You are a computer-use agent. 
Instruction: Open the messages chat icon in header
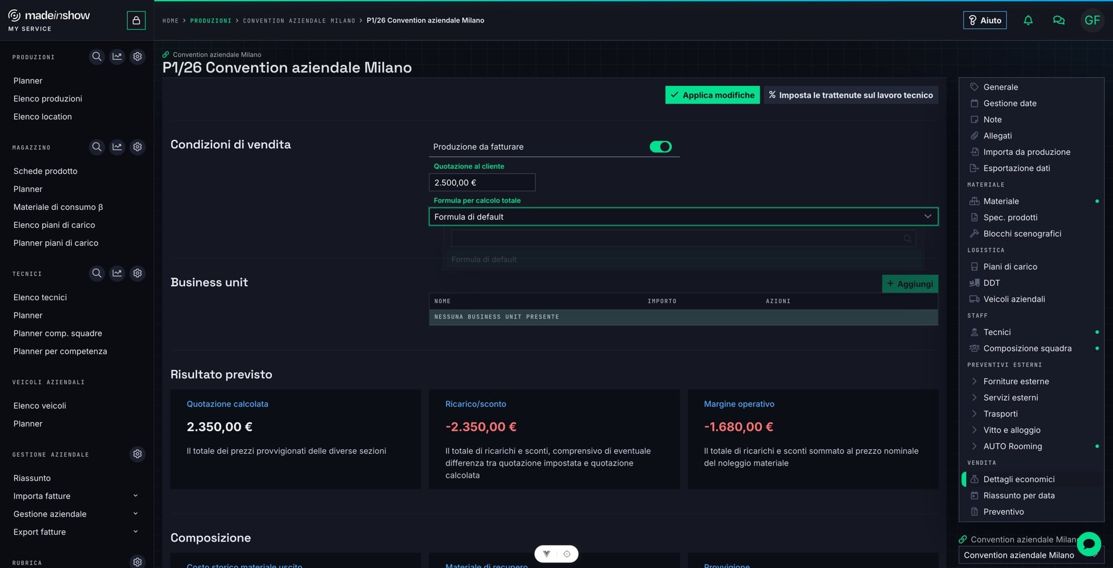click(1059, 20)
